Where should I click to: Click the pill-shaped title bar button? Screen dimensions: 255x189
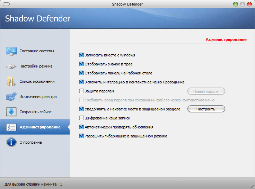coord(6,4)
